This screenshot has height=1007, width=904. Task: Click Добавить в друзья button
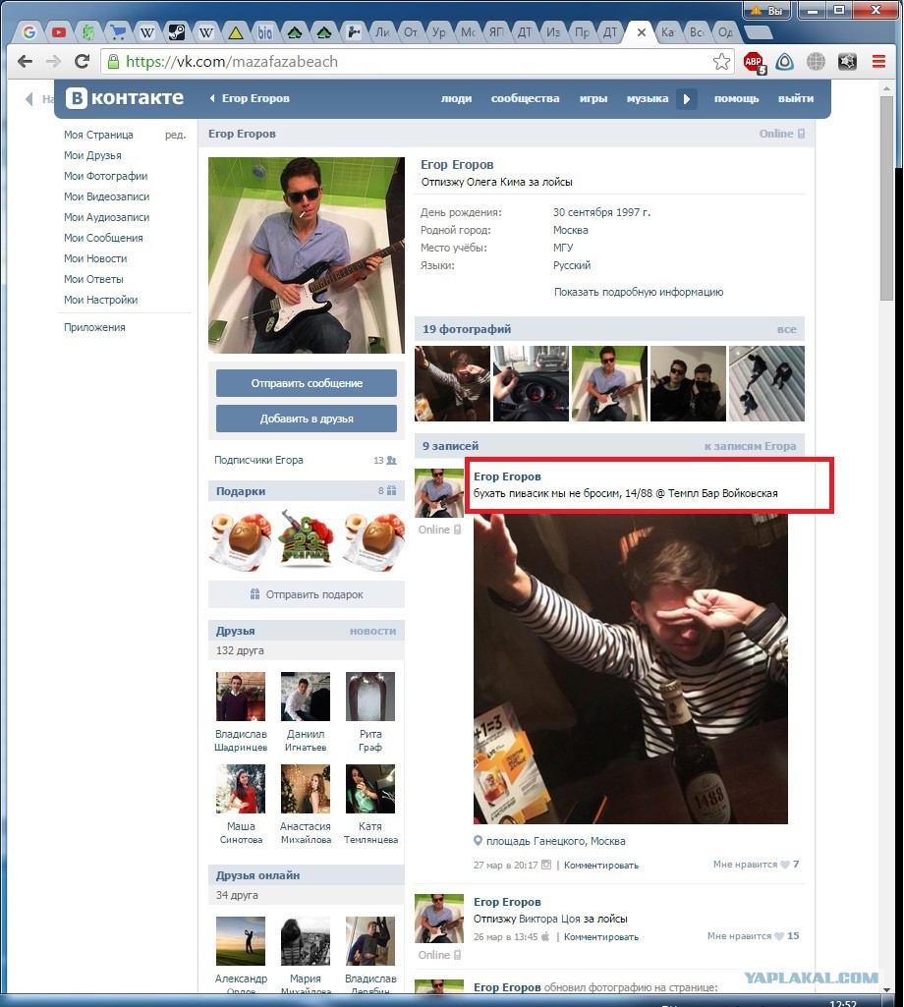307,419
